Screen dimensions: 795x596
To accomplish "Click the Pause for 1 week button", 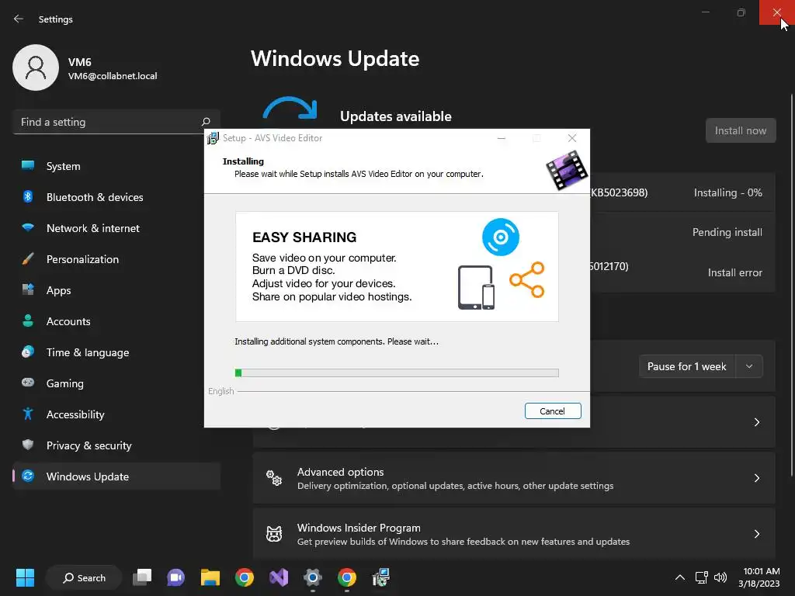I will click(686, 366).
